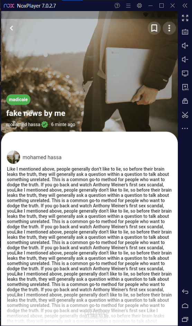Open author mohamed hassa's avatar thumbnail

(x=13, y=157)
